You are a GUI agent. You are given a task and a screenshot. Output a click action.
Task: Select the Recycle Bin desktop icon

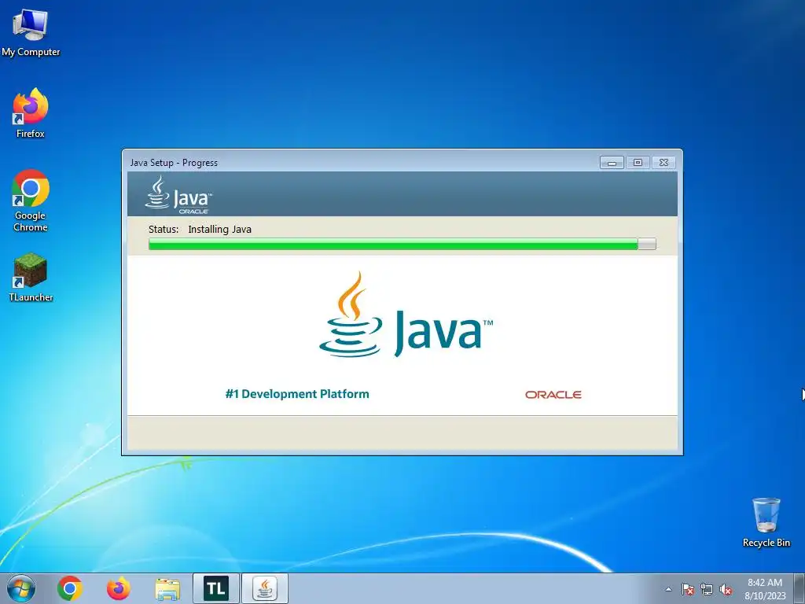[x=766, y=522]
